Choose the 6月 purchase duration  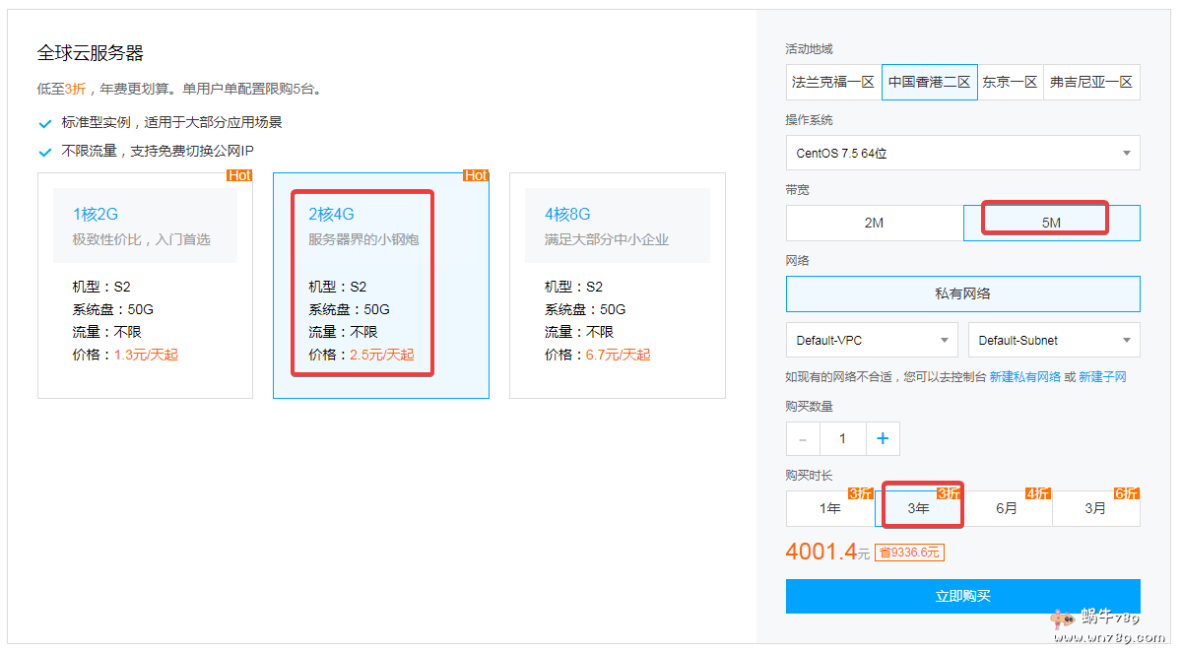tap(1007, 508)
